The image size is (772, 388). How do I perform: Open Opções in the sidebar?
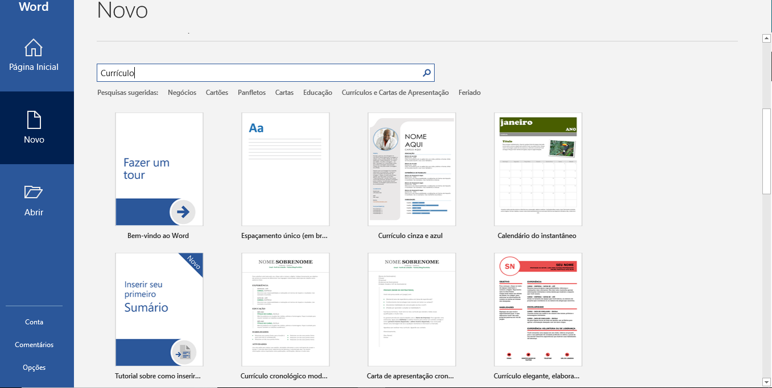(x=34, y=368)
